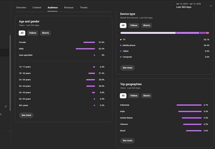Click the Tablet 6.9% legend entry
215x149 pixels.
tap(165, 51)
